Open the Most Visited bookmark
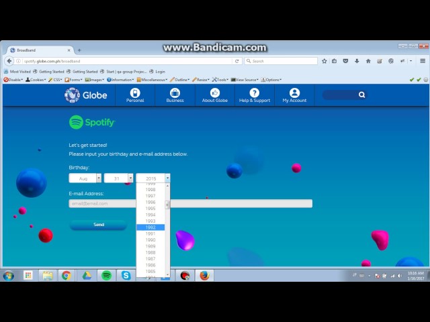The image size is (430, 322). coord(17,72)
